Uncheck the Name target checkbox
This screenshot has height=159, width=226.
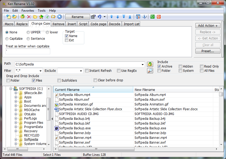[66, 36]
